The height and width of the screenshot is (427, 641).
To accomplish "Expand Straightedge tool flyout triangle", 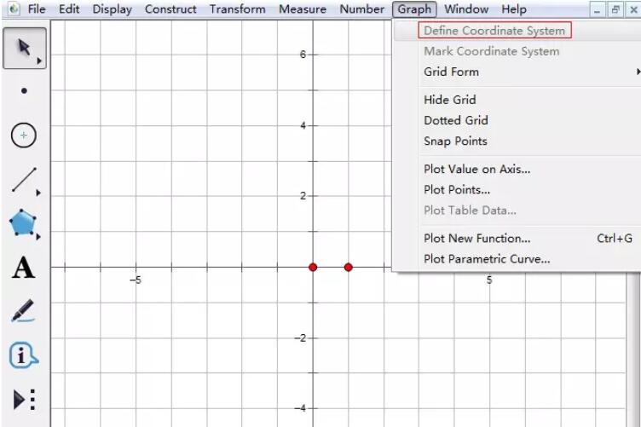I will click(x=38, y=193).
